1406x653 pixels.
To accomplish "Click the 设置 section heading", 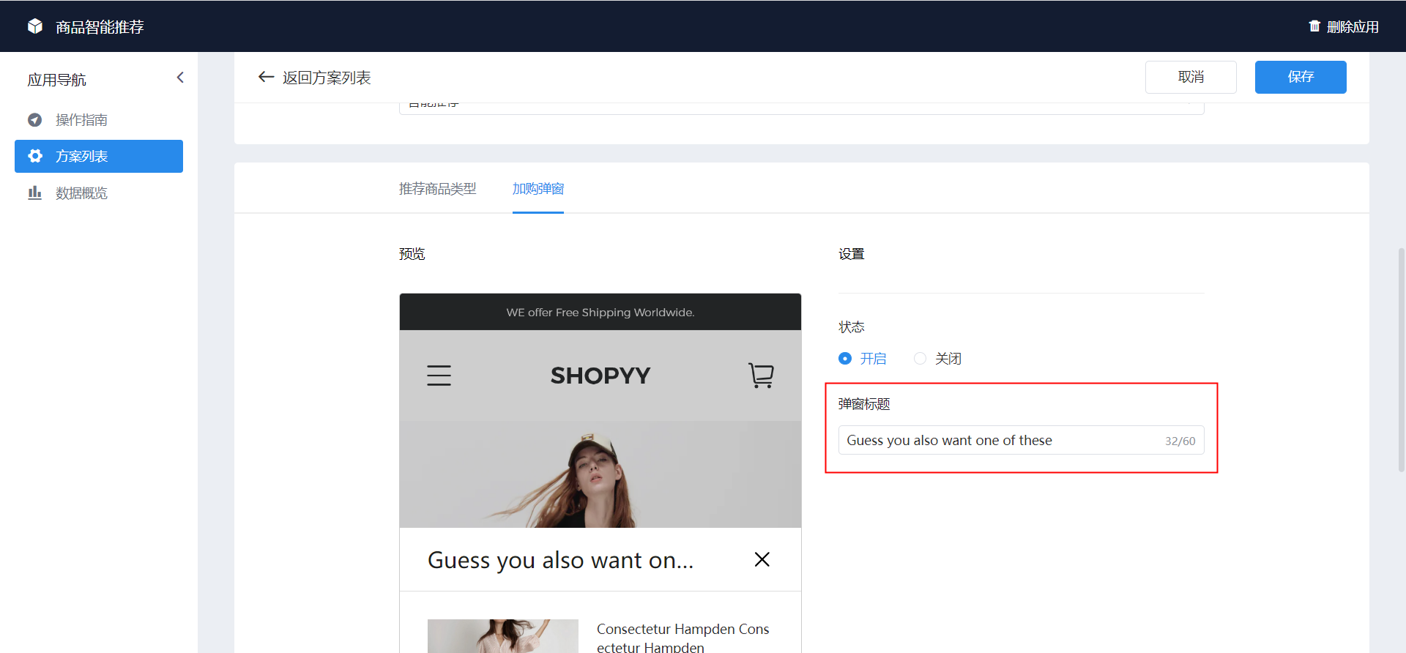I will [851, 254].
